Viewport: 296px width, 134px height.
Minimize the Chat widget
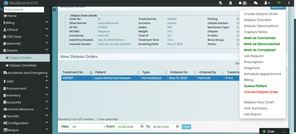pos(284,132)
